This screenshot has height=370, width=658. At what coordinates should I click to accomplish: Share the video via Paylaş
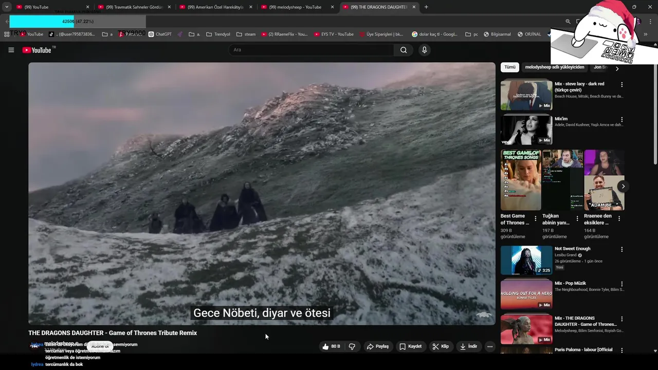pyautogui.click(x=377, y=346)
